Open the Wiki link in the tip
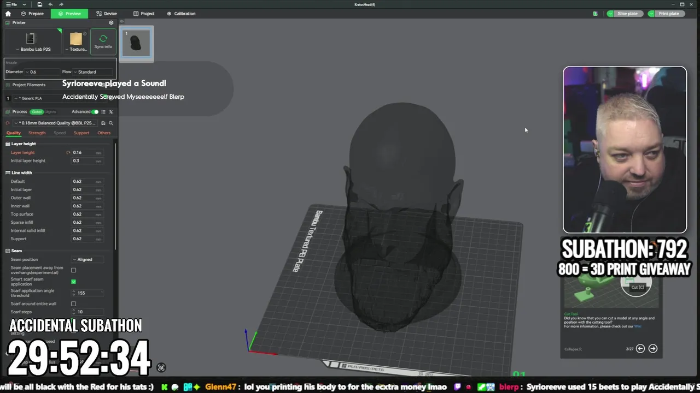 click(638, 326)
